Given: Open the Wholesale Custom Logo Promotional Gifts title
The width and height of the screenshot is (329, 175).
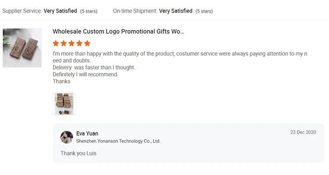Looking at the screenshot, I should [118, 31].
